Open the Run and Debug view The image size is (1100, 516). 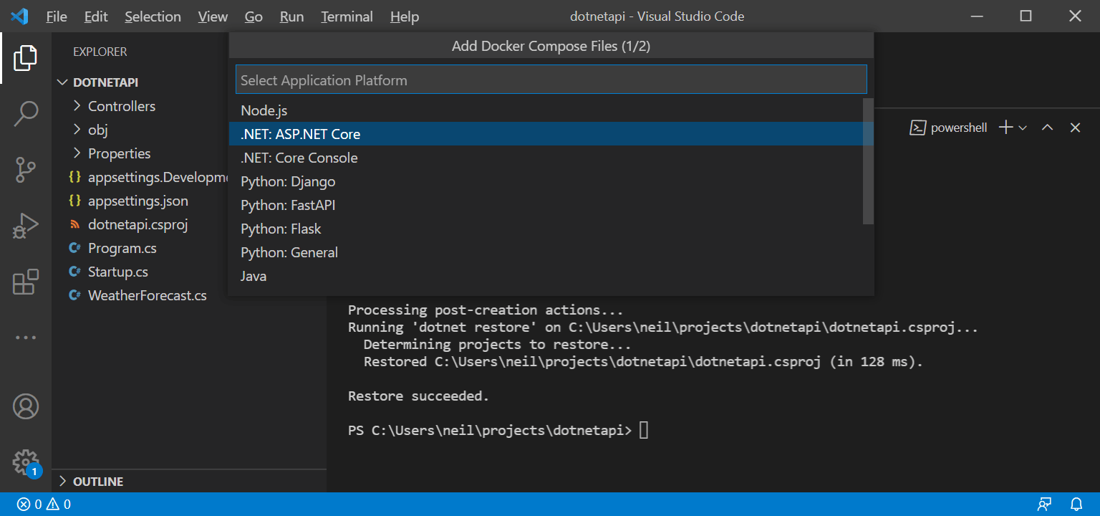(26, 226)
